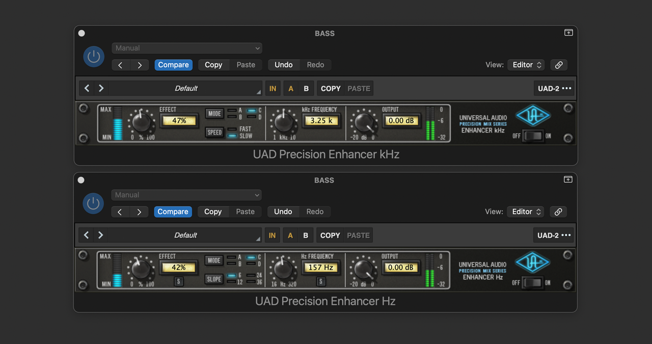The image size is (652, 344).
Task: Go to next preset in Hz Logic header
Action: point(139,211)
